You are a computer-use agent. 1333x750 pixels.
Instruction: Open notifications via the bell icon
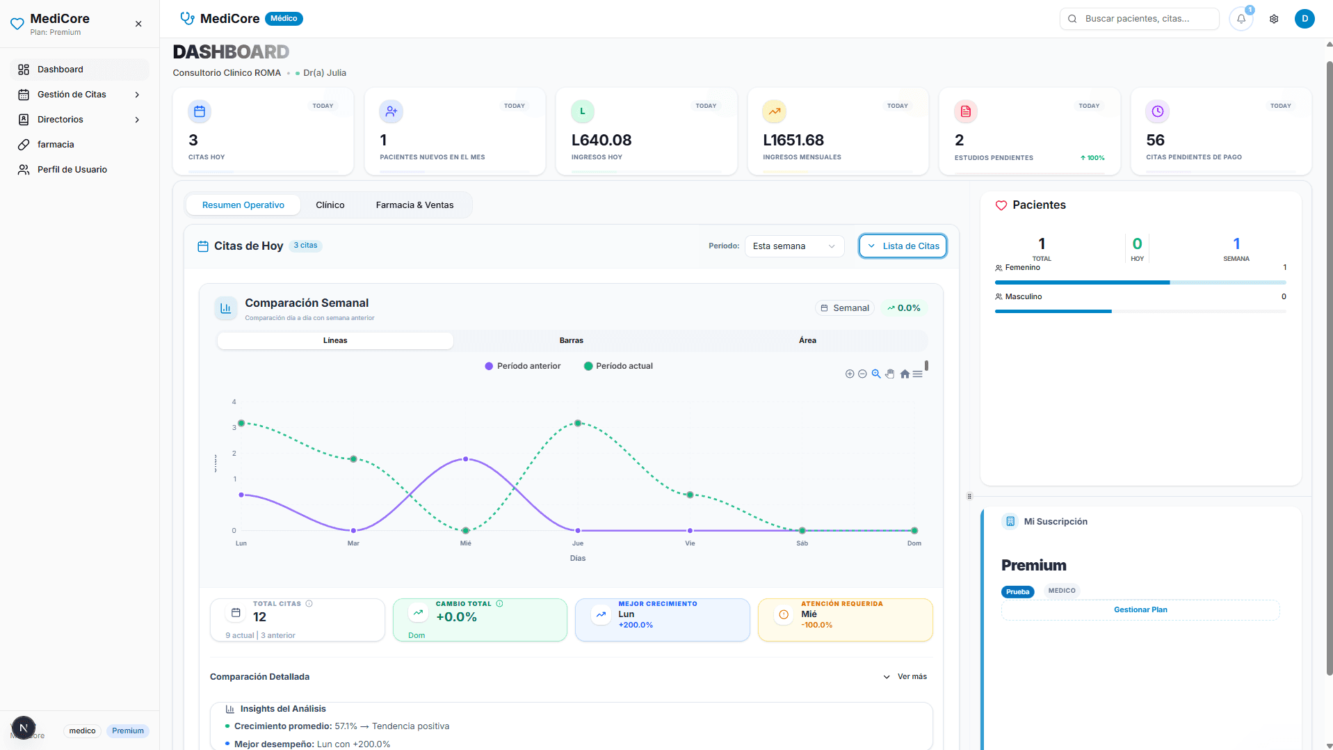click(x=1241, y=19)
